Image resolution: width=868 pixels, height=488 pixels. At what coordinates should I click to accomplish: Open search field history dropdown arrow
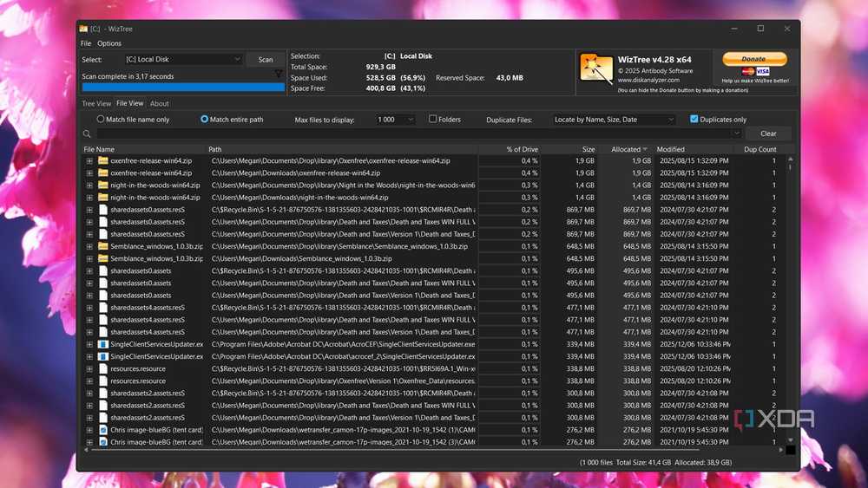[x=736, y=133]
